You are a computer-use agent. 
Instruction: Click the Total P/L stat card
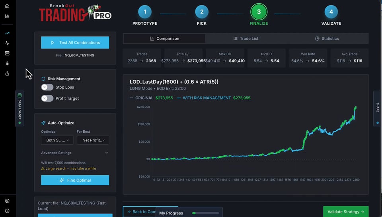tap(183, 58)
